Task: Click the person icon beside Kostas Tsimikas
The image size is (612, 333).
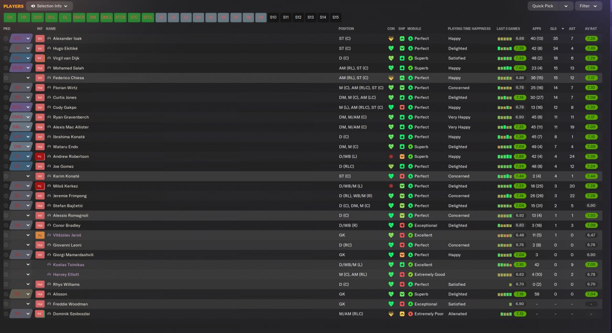Action: (49, 265)
